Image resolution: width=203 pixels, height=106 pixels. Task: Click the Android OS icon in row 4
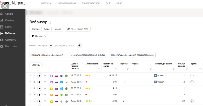tap(62, 95)
